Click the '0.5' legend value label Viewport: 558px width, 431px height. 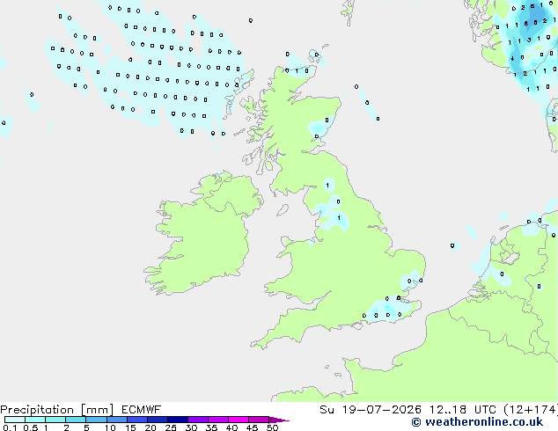pyautogui.click(x=31, y=427)
